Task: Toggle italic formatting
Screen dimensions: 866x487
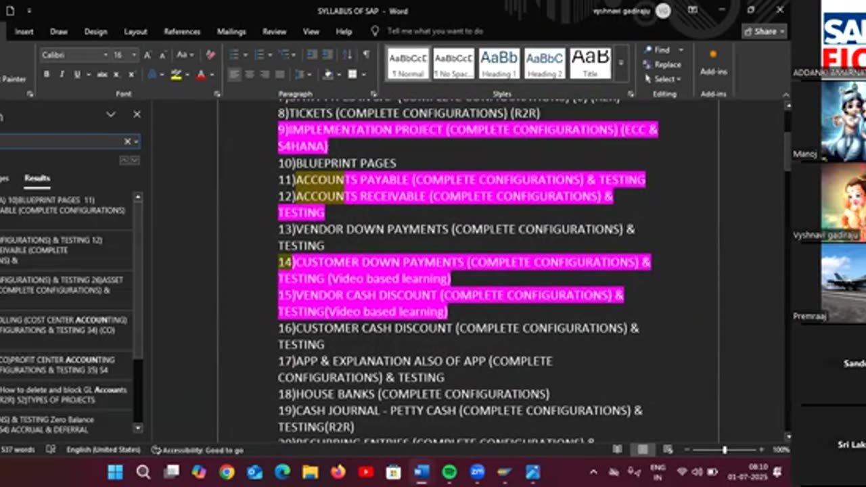Action: 62,74
